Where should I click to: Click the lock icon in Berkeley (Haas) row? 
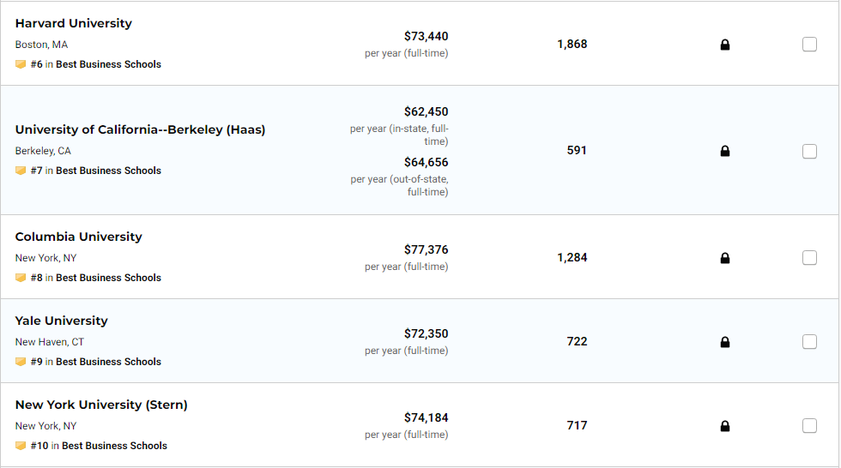point(724,151)
